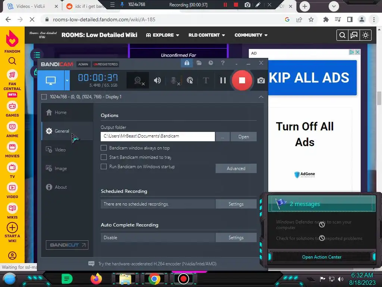Click ROOMS: Low Detailed Wiki title
The image size is (382, 287).
[99, 35]
